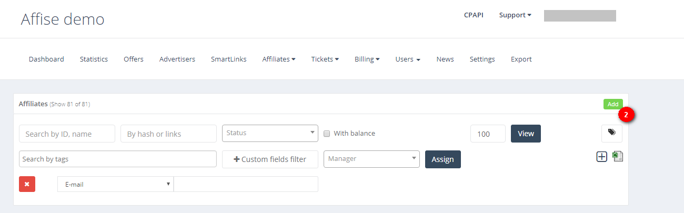
Task: Export affiliates via Excel icon
Action: point(618,156)
